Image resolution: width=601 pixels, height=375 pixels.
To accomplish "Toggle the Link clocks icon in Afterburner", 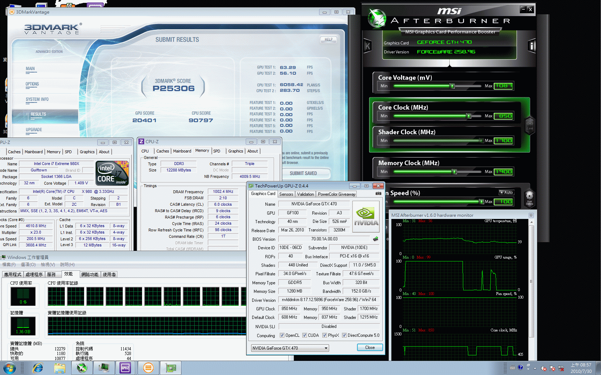I will pyautogui.click(x=530, y=125).
